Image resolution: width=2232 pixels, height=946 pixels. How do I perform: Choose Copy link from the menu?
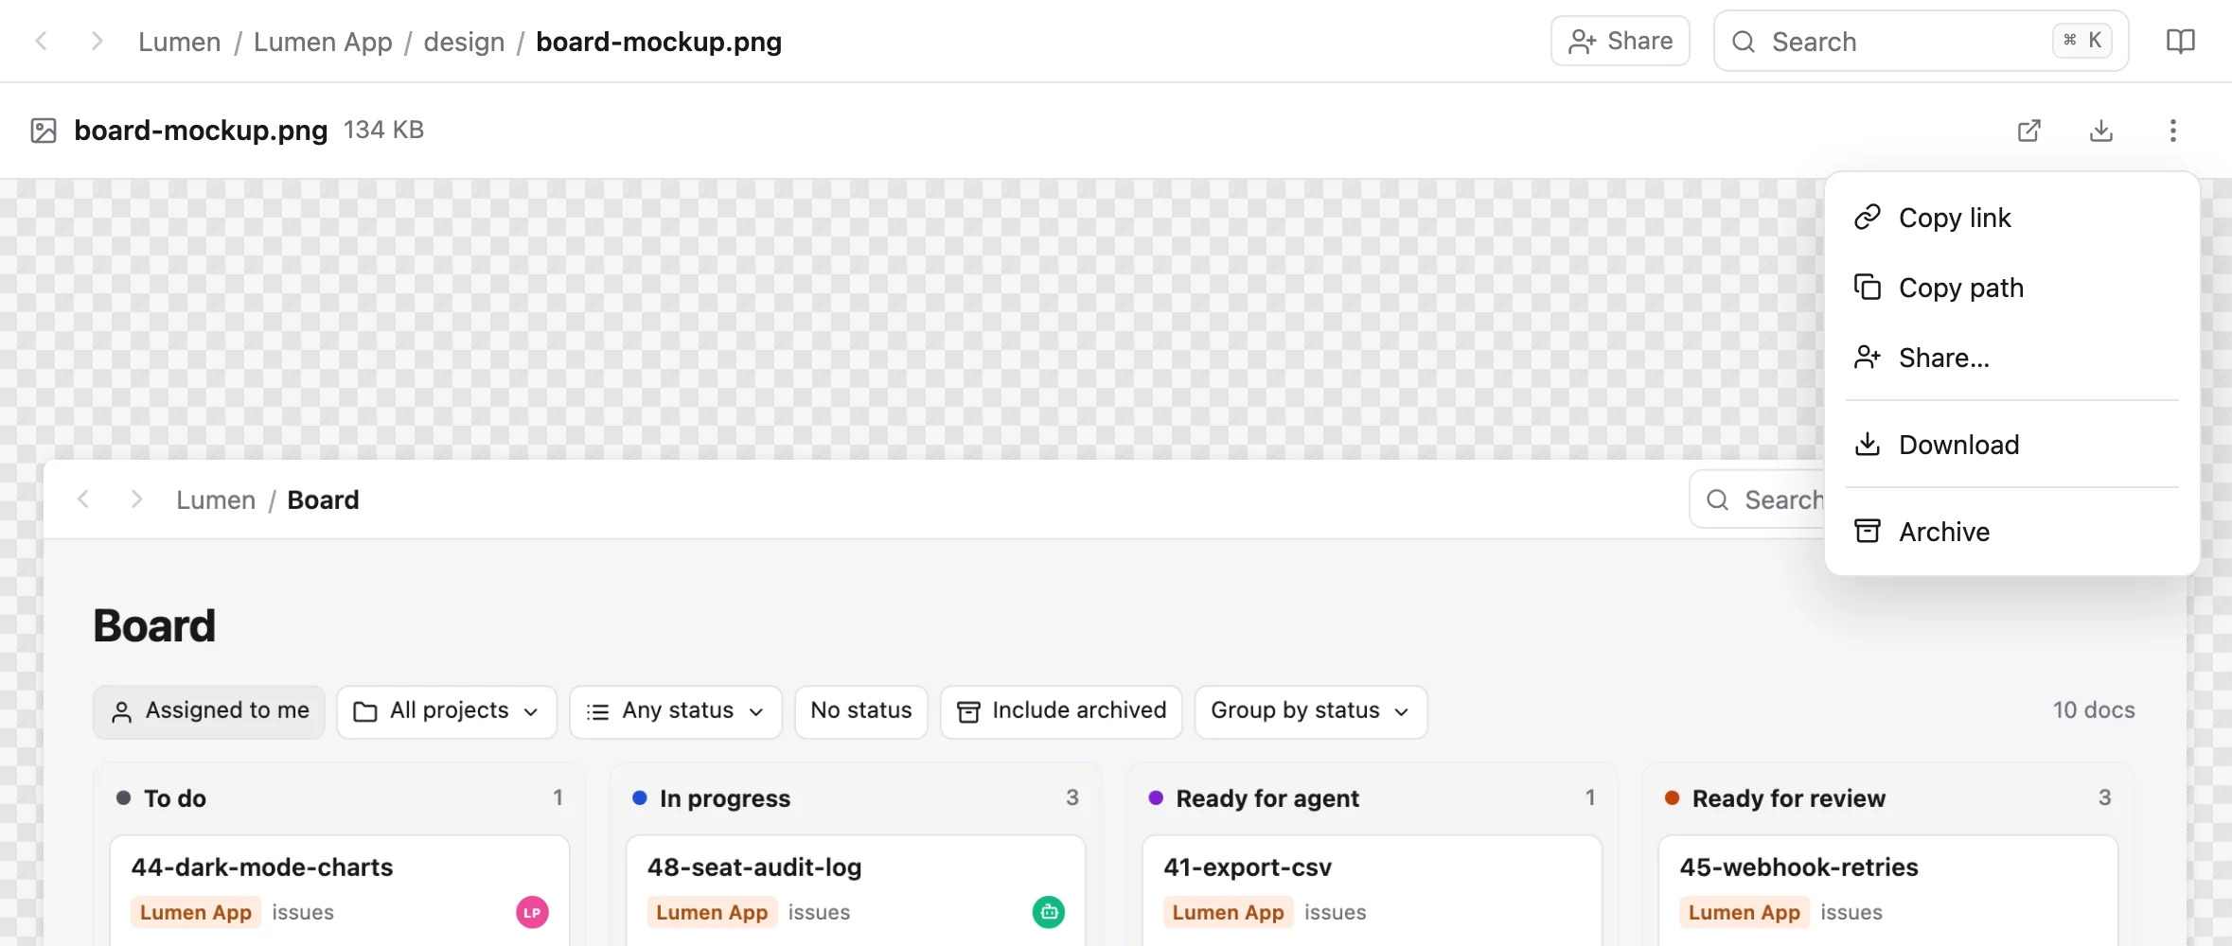point(2011,218)
